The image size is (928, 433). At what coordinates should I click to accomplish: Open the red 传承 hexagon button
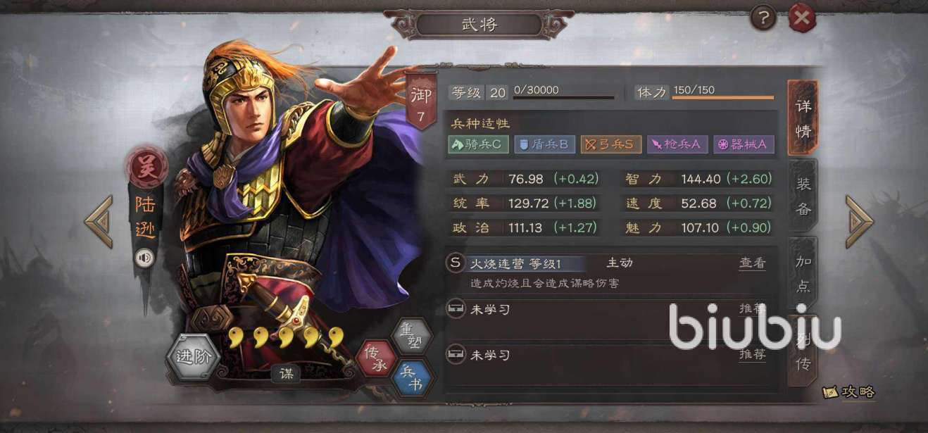376,357
